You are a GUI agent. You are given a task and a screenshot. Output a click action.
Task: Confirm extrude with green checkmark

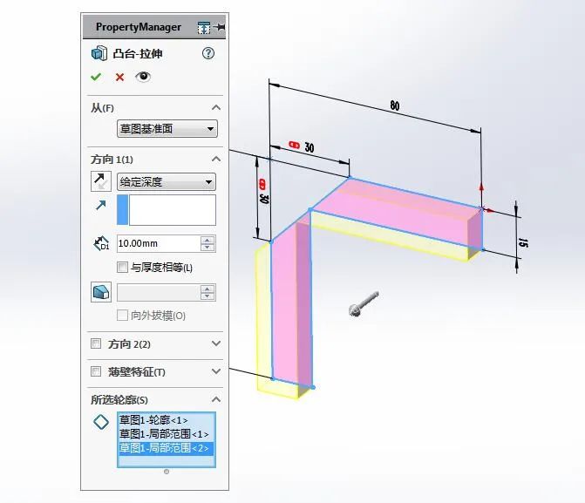(x=96, y=77)
